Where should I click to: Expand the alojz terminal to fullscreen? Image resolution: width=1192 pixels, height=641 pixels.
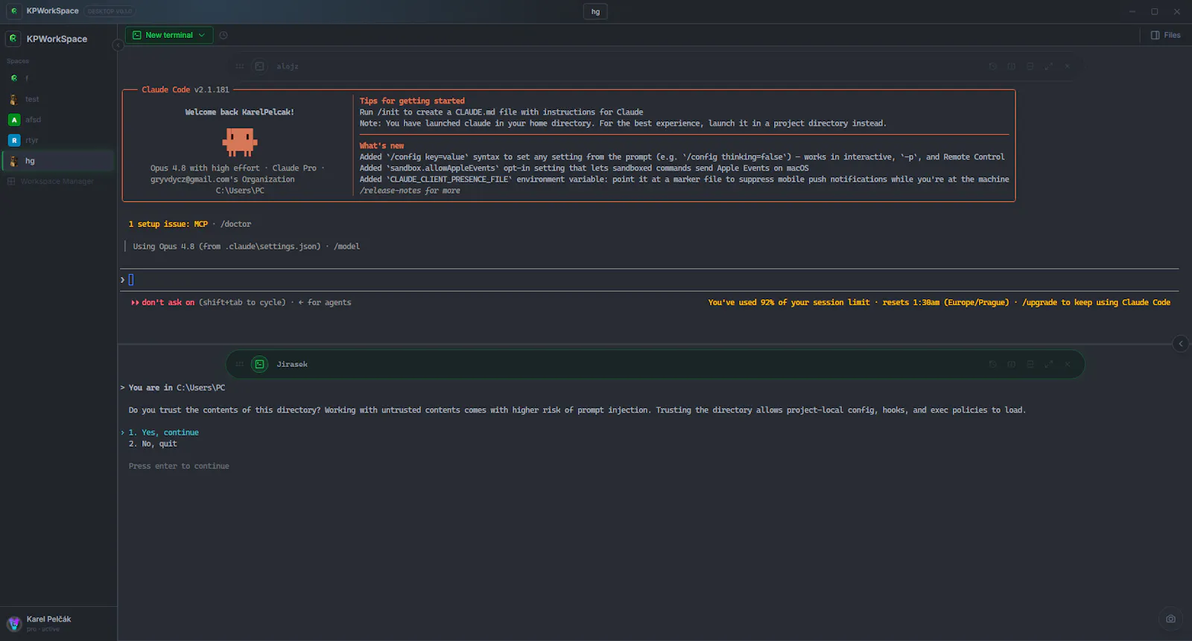(x=1049, y=66)
